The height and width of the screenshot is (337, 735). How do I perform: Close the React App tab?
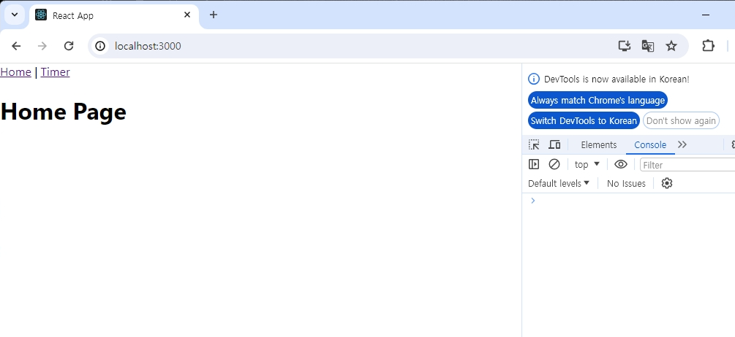[187, 15]
